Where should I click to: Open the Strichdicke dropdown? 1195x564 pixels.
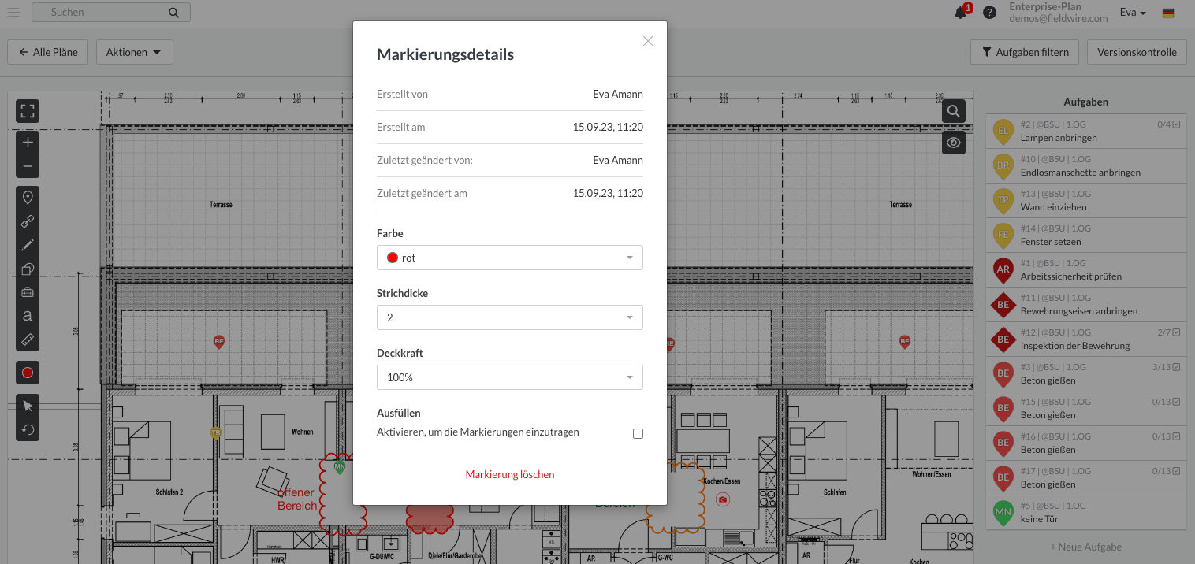[510, 317]
